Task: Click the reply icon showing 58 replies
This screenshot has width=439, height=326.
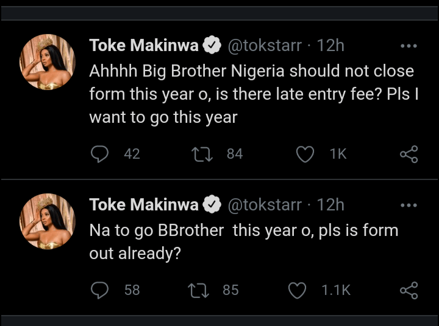Action: [99, 291]
